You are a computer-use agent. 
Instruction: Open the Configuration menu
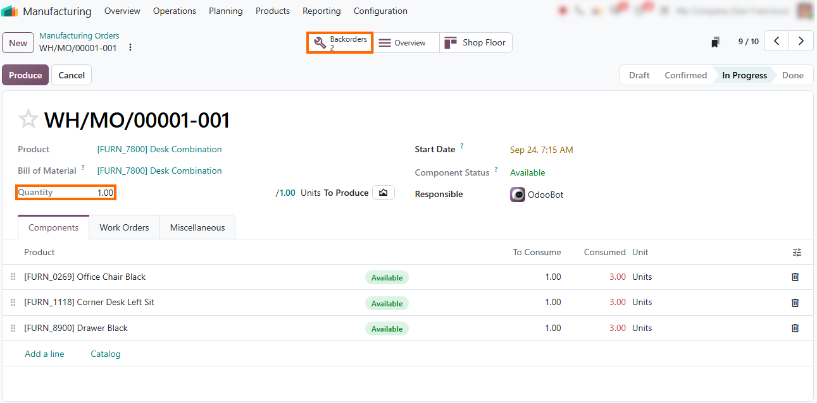click(380, 11)
